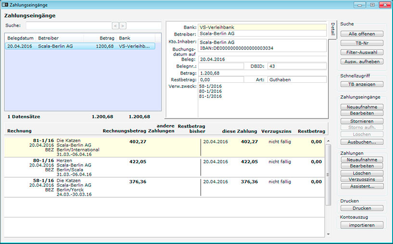The image size is (393, 244).
Task: Open the Ausbuchen... dialog
Action: (x=362, y=142)
